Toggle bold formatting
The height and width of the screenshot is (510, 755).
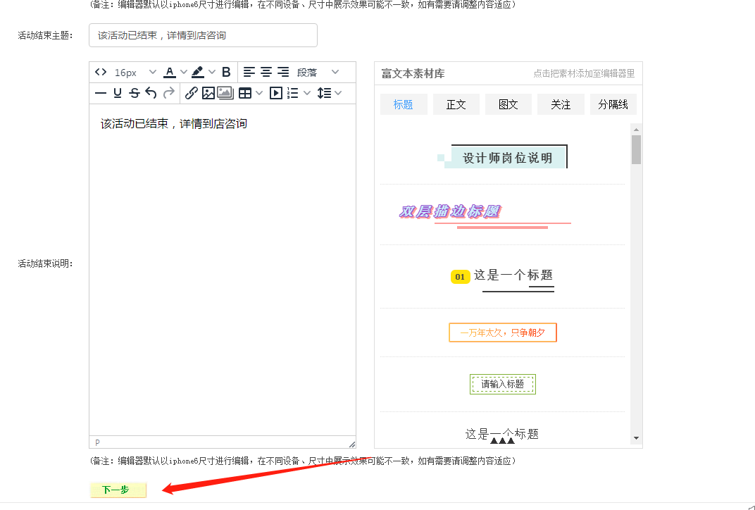[226, 72]
